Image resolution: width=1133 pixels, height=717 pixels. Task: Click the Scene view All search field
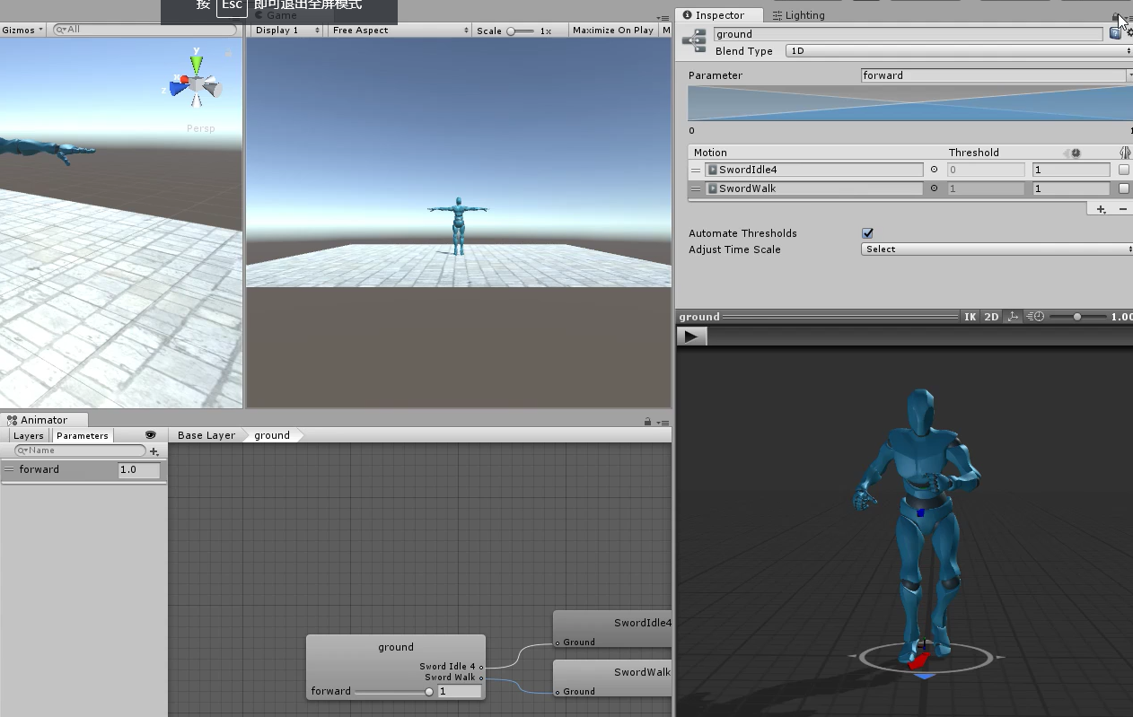[x=145, y=30]
